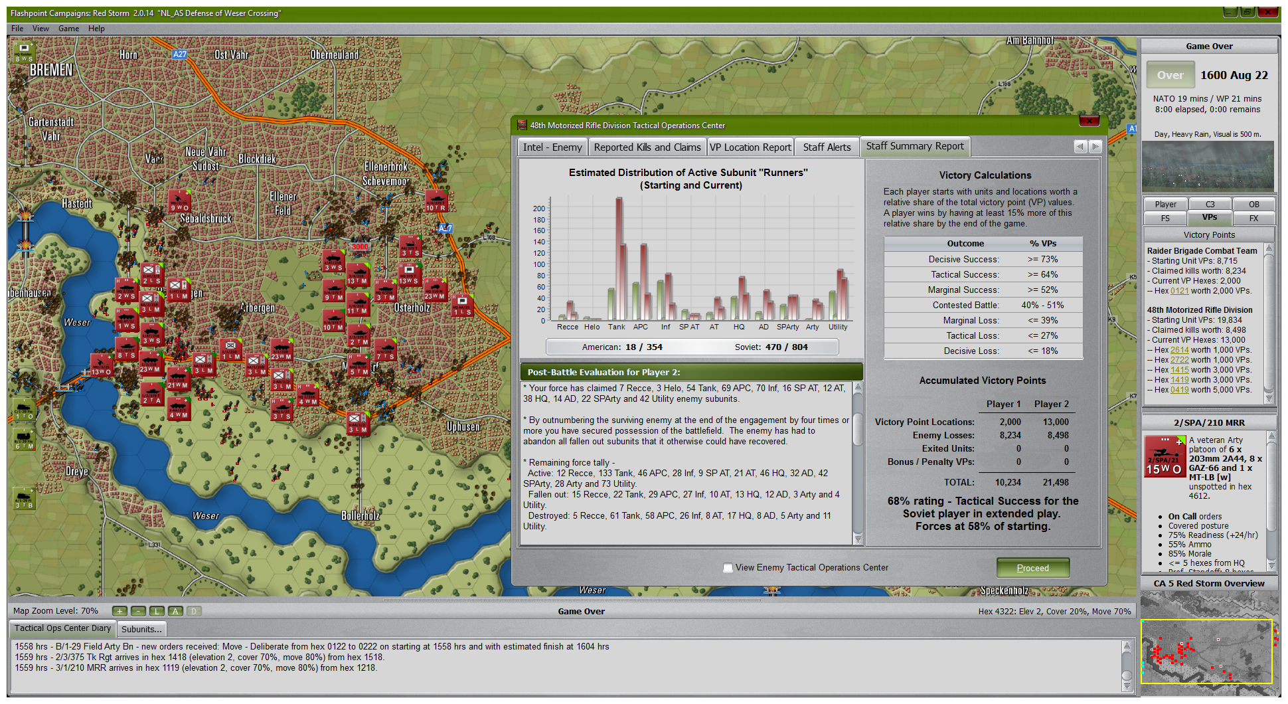Open the FS tab in side panel
Image resolution: width=1288 pixels, height=704 pixels.
(1165, 219)
